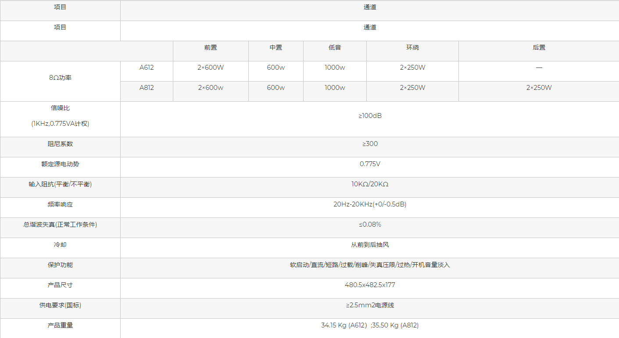Viewport: 619px width, 338px height.
Task: Click the 前置 column header
Action: coord(211,48)
